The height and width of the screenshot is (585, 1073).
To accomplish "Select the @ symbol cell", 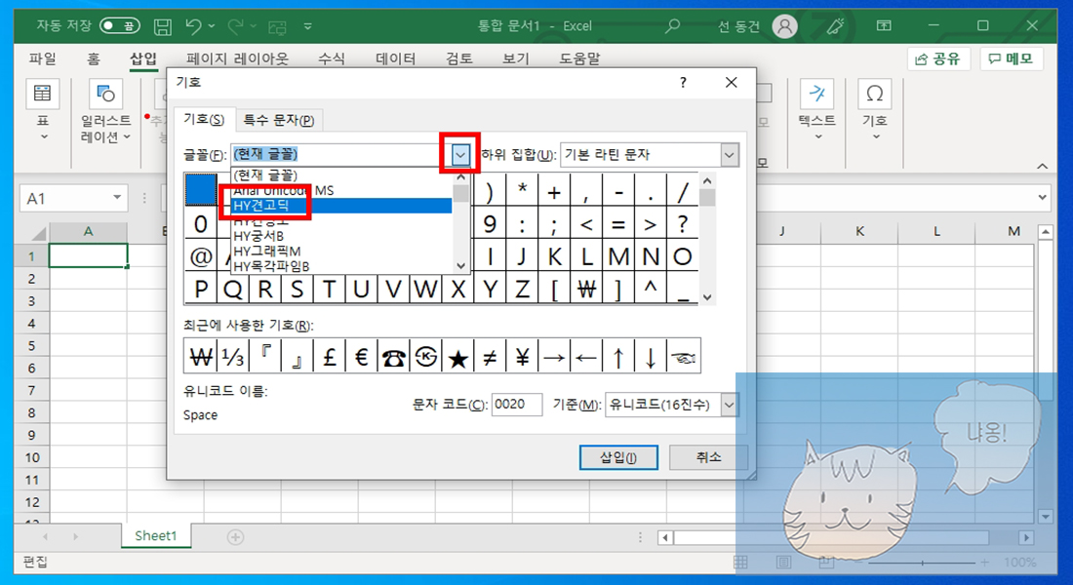I will [201, 256].
